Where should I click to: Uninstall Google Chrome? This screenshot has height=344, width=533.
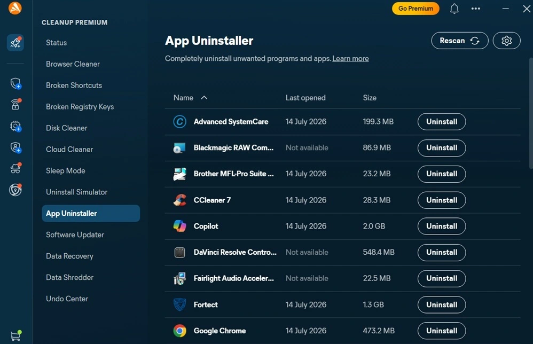(x=442, y=331)
